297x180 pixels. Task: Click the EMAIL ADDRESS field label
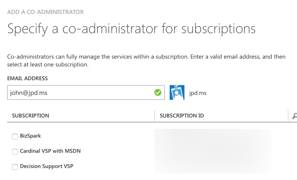click(28, 78)
